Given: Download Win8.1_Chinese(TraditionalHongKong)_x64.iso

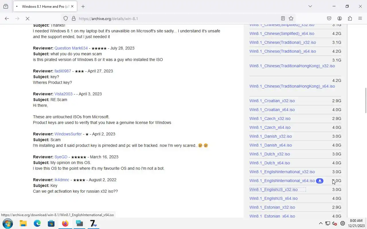Looking at the screenshot, I should 292,86.
